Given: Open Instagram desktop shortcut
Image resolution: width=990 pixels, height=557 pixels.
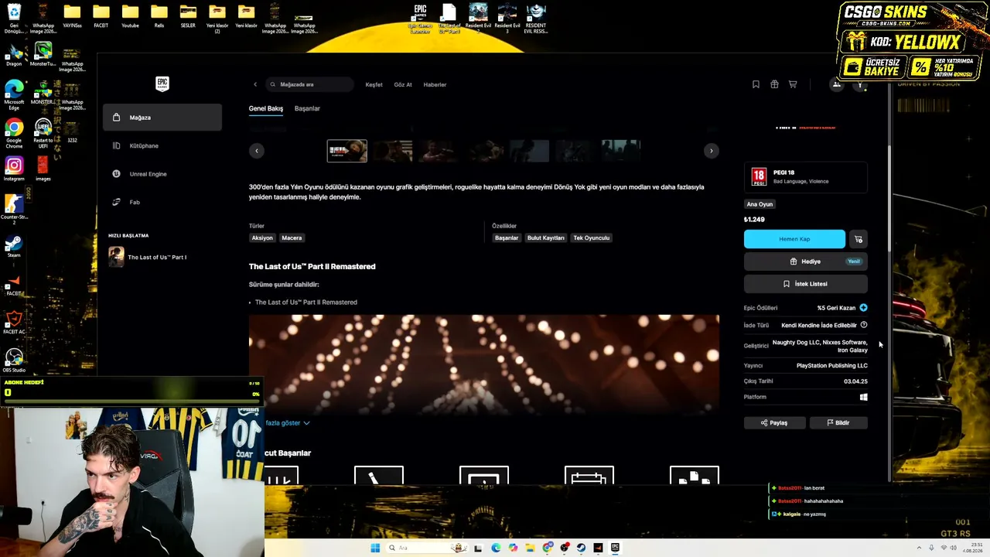Looking at the screenshot, I should 14,169.
